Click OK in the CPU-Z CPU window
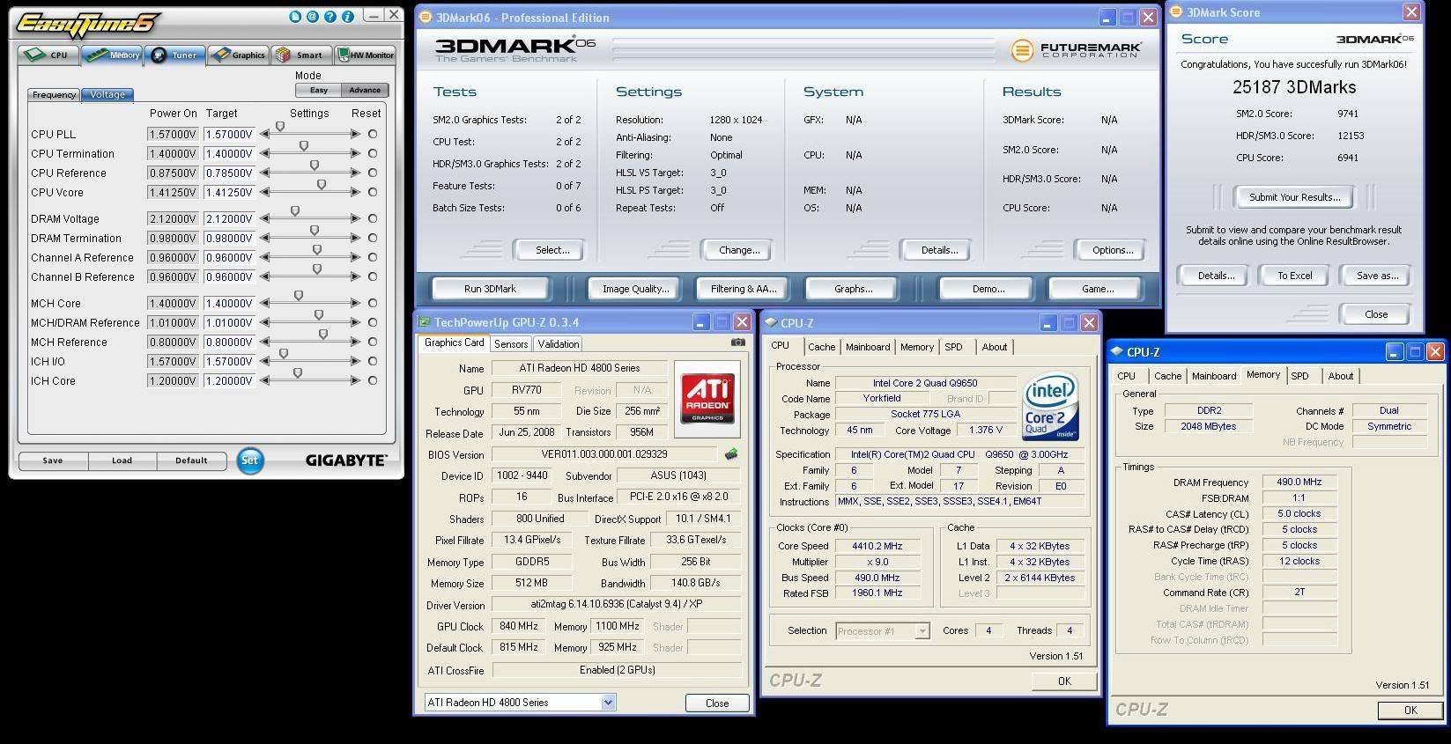This screenshot has height=744, width=1451. click(x=1064, y=681)
